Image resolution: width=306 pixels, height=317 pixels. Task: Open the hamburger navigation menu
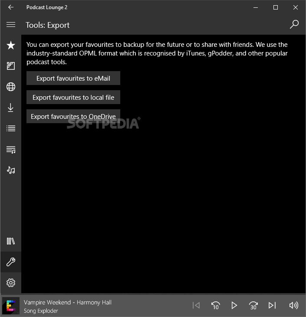click(x=11, y=25)
